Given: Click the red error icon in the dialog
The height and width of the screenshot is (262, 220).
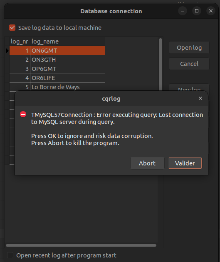Looking at the screenshot, I should tap(23, 114).
